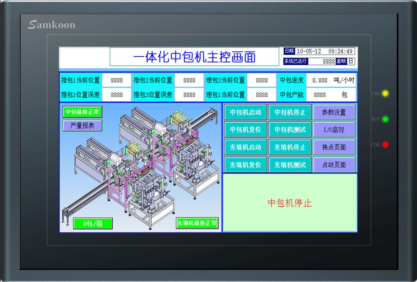Toggle the 8包/箱 packing selector

point(93,224)
